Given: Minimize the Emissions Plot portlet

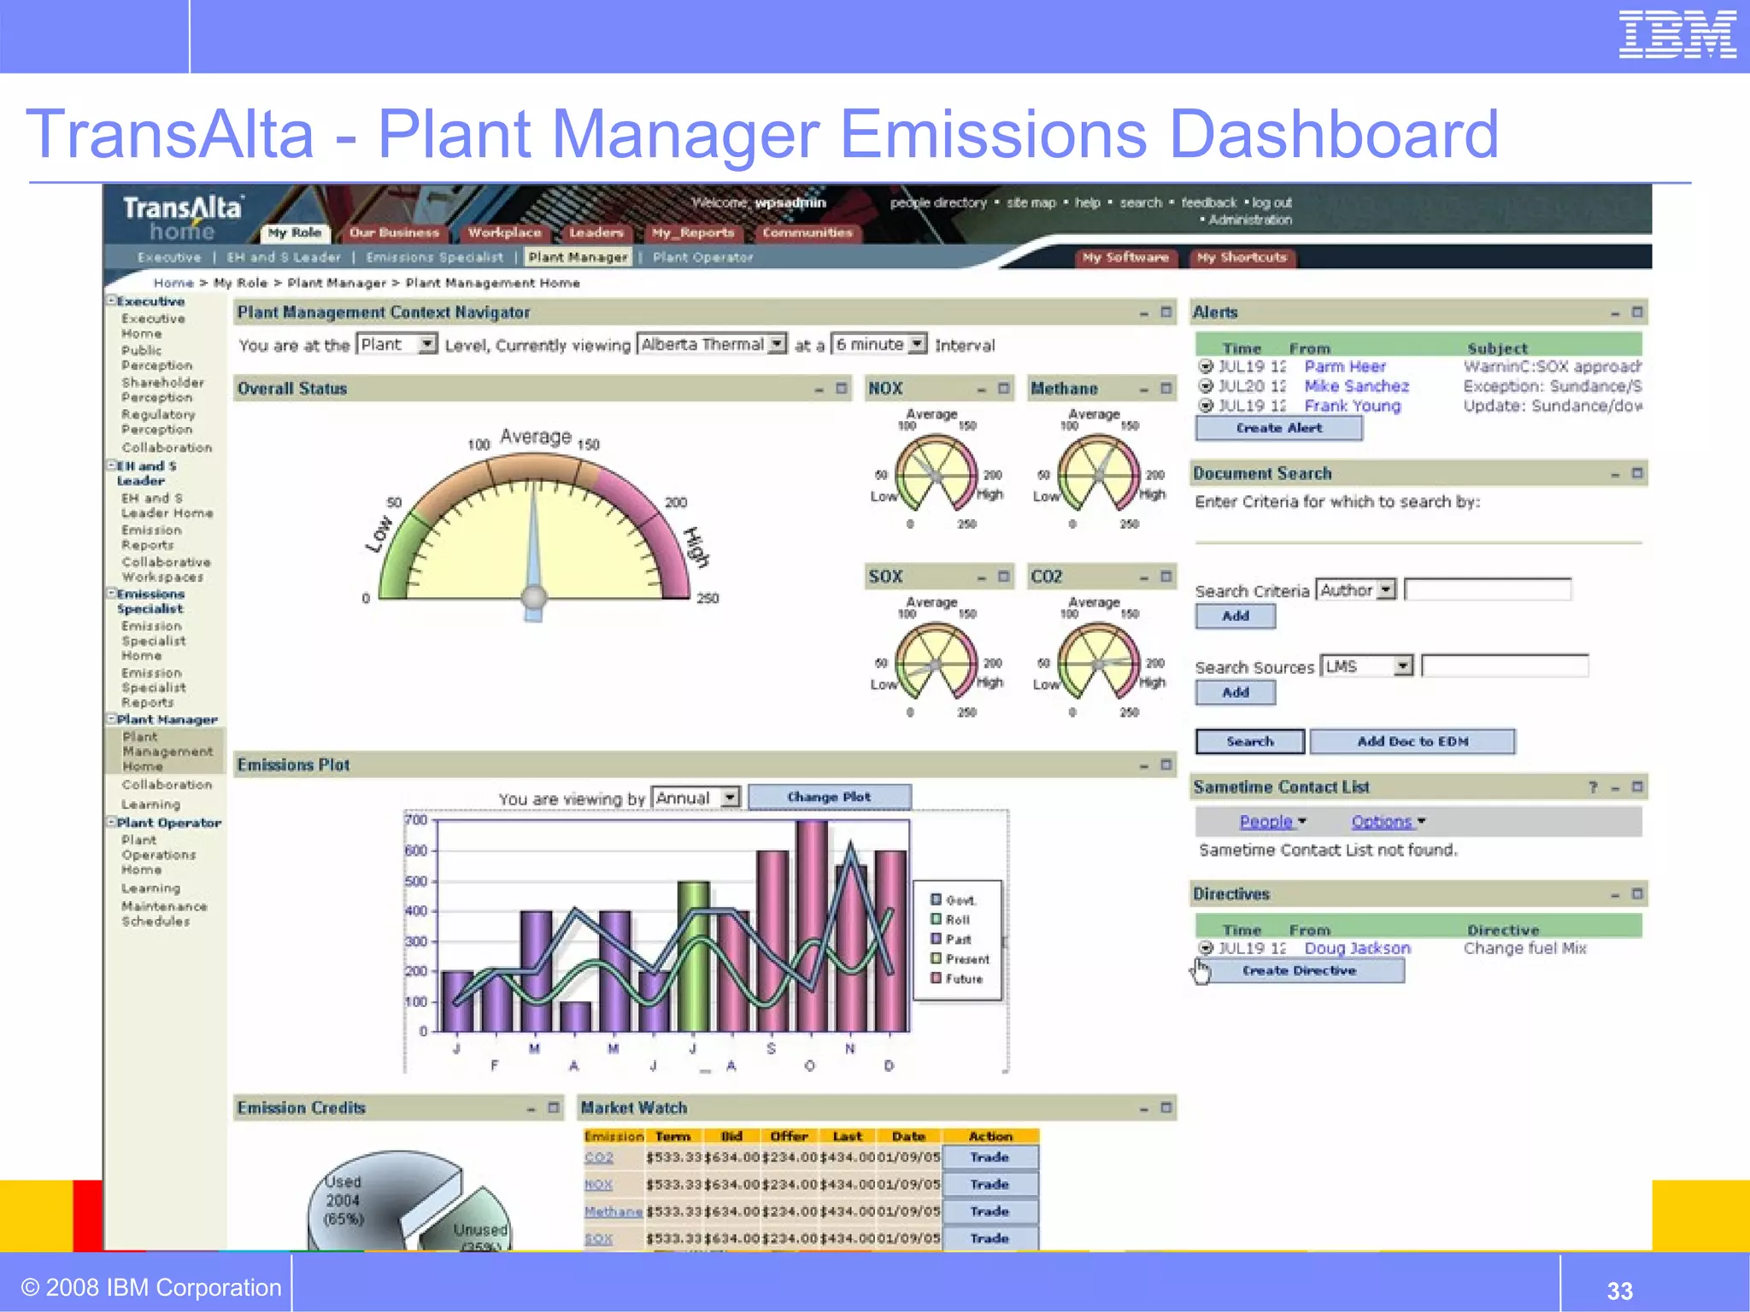Looking at the screenshot, I should pos(1144,766).
